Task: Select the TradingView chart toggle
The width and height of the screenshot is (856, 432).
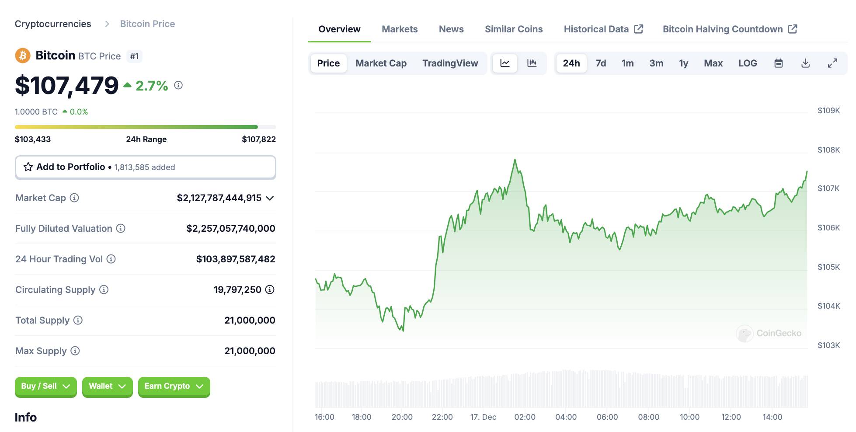Action: (450, 63)
